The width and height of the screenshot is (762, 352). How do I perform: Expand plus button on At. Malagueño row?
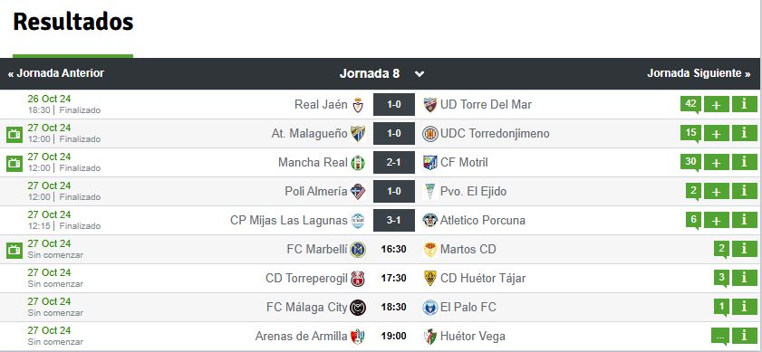click(x=717, y=133)
